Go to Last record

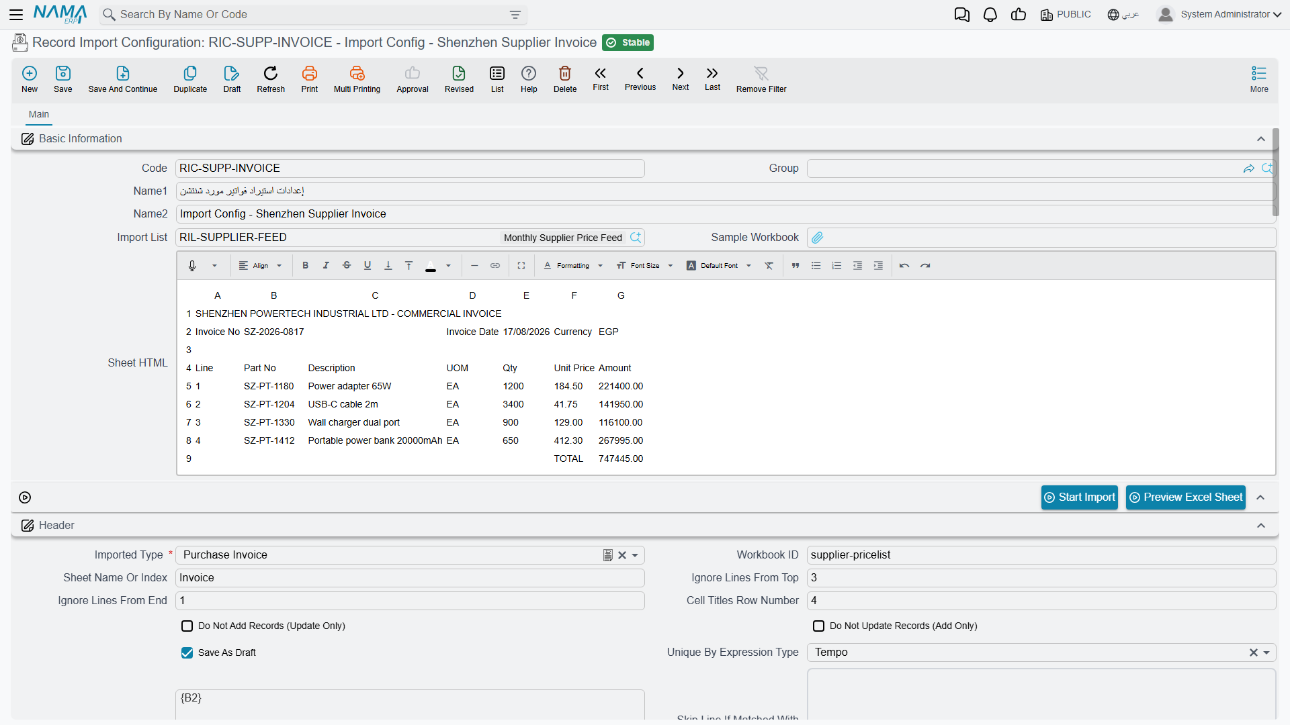712,79
